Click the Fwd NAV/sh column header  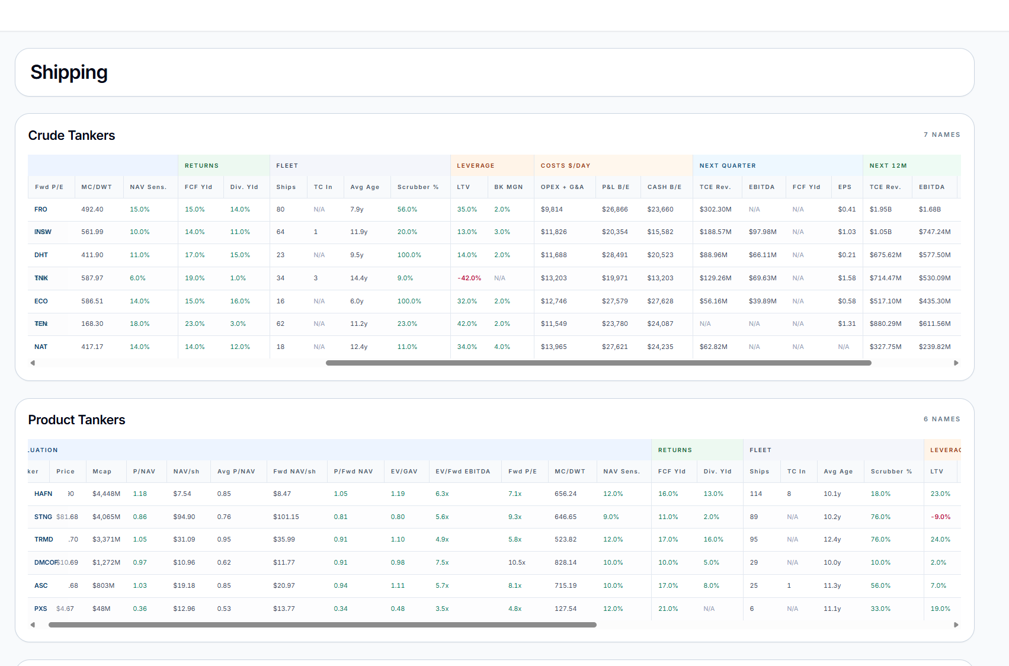click(294, 471)
